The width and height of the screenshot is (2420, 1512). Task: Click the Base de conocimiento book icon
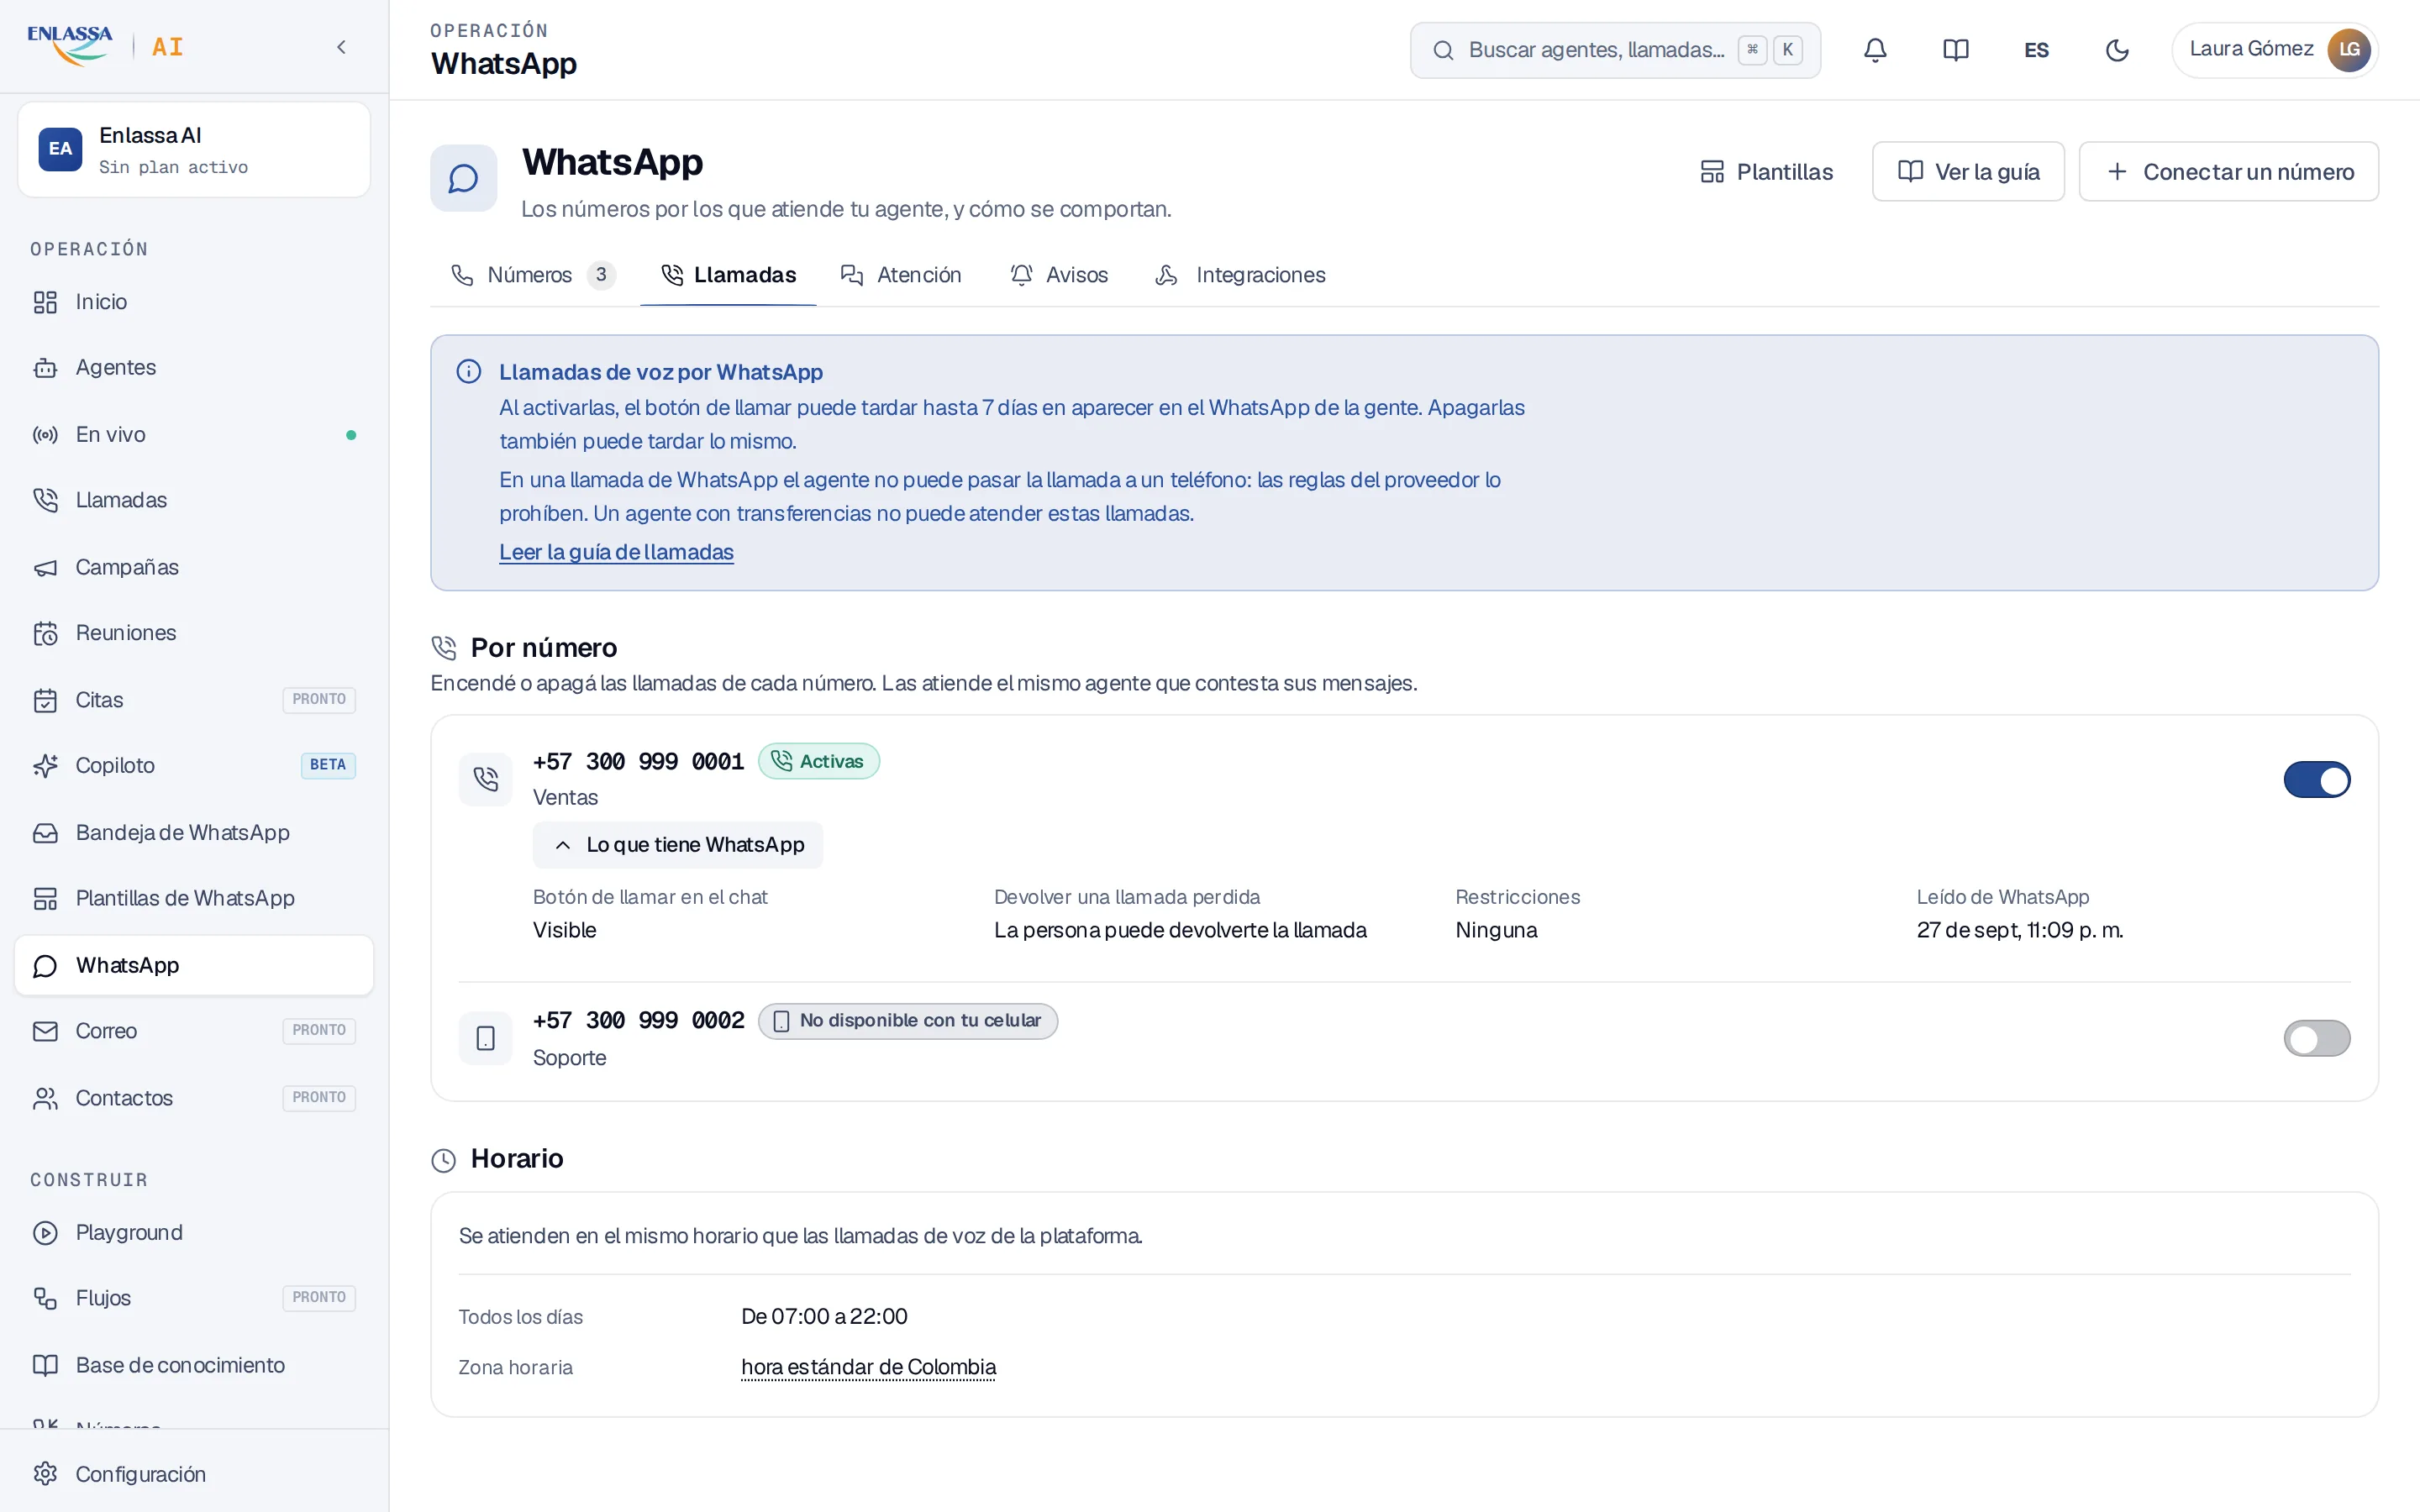45,1366
